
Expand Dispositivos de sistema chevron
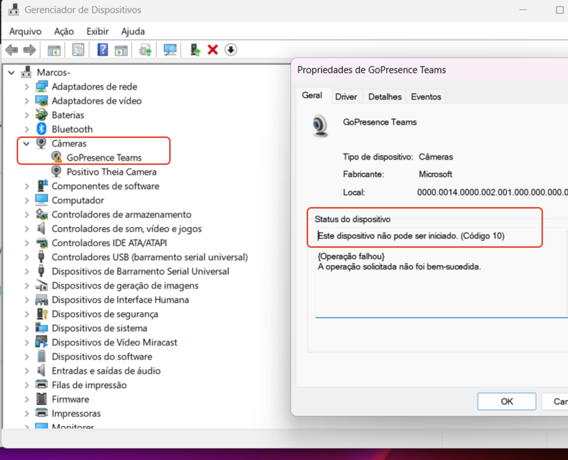pyautogui.click(x=27, y=328)
